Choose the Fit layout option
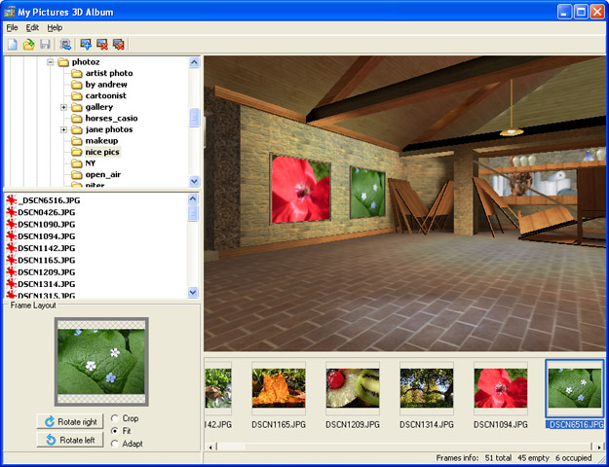Viewport: 609px width, 467px height. (116, 431)
